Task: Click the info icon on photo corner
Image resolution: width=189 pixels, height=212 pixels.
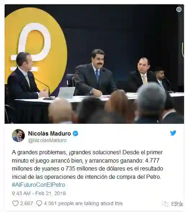Action: pyautogui.click(x=179, y=9)
